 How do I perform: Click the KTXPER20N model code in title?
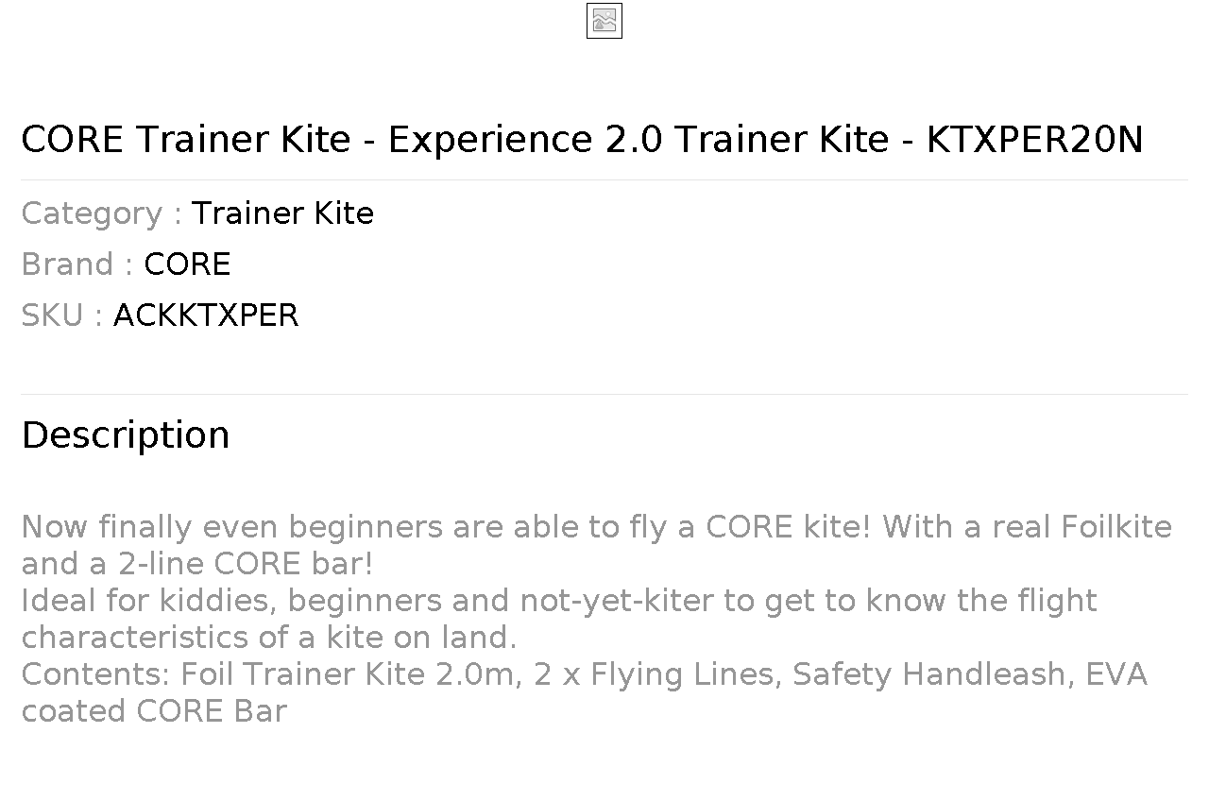pos(1034,140)
